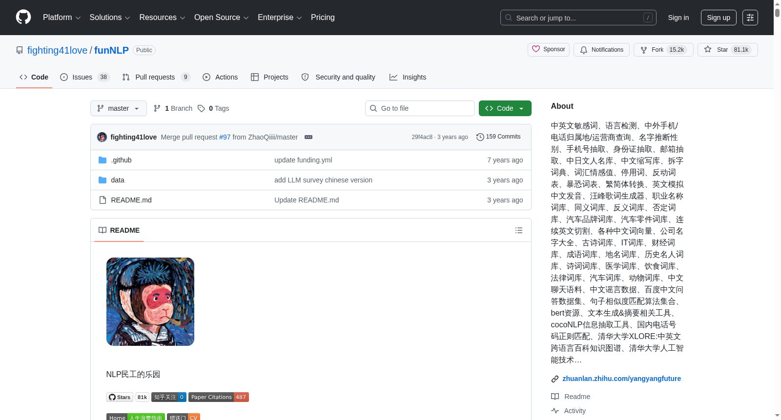
Task: Switch to the Insights tab
Action: click(408, 77)
